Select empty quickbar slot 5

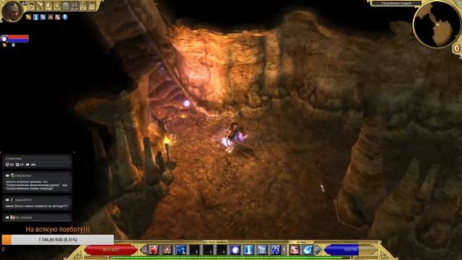click(208, 250)
